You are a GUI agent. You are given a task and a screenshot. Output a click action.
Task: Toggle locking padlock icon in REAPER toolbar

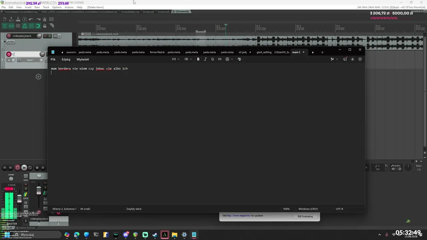point(45,26)
